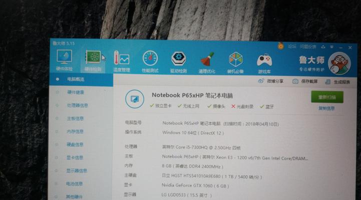Click the camera icon for 保存截屏
Screen dimensions: 361x200
pyautogui.click(x=295, y=81)
